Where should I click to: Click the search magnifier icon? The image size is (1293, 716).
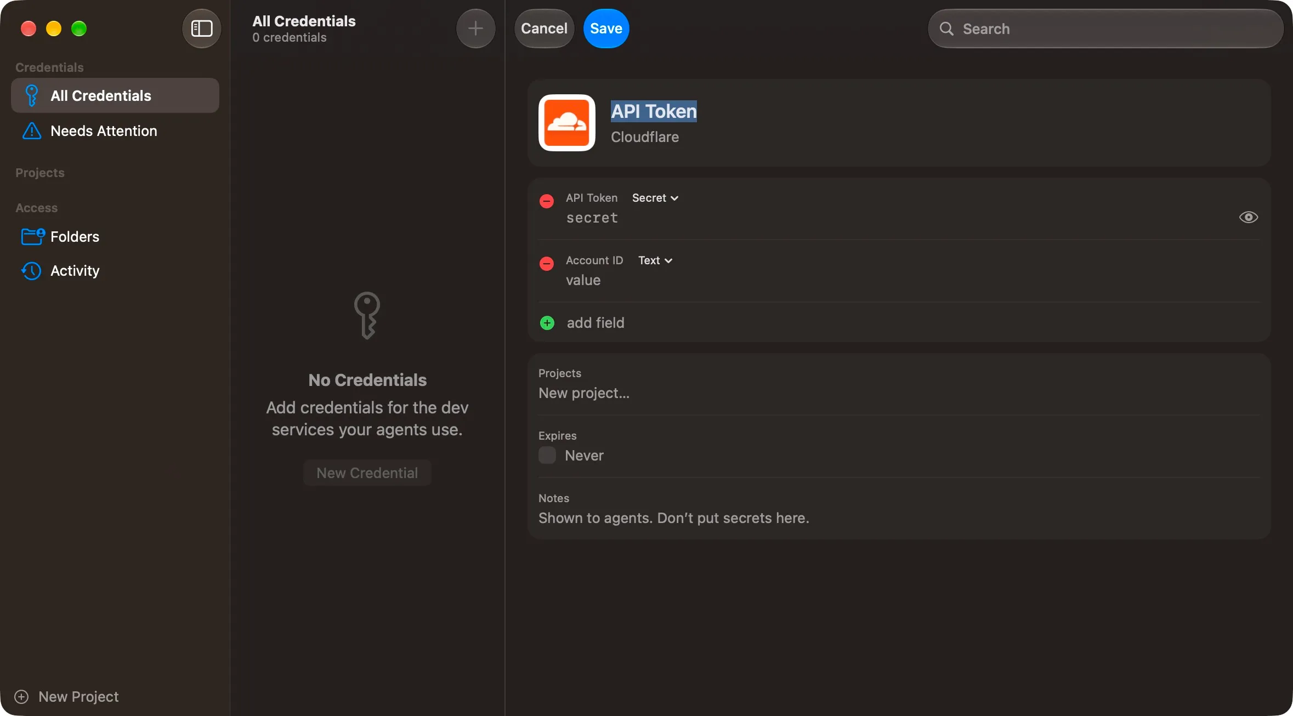coord(946,29)
